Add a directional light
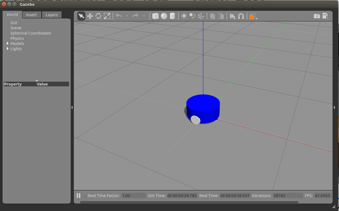The height and width of the screenshot is (211, 339). (x=201, y=16)
